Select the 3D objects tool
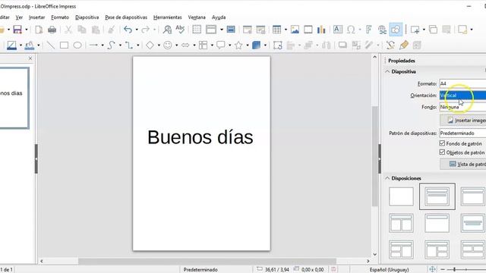Screen dimensions: 486x273 [257, 45]
